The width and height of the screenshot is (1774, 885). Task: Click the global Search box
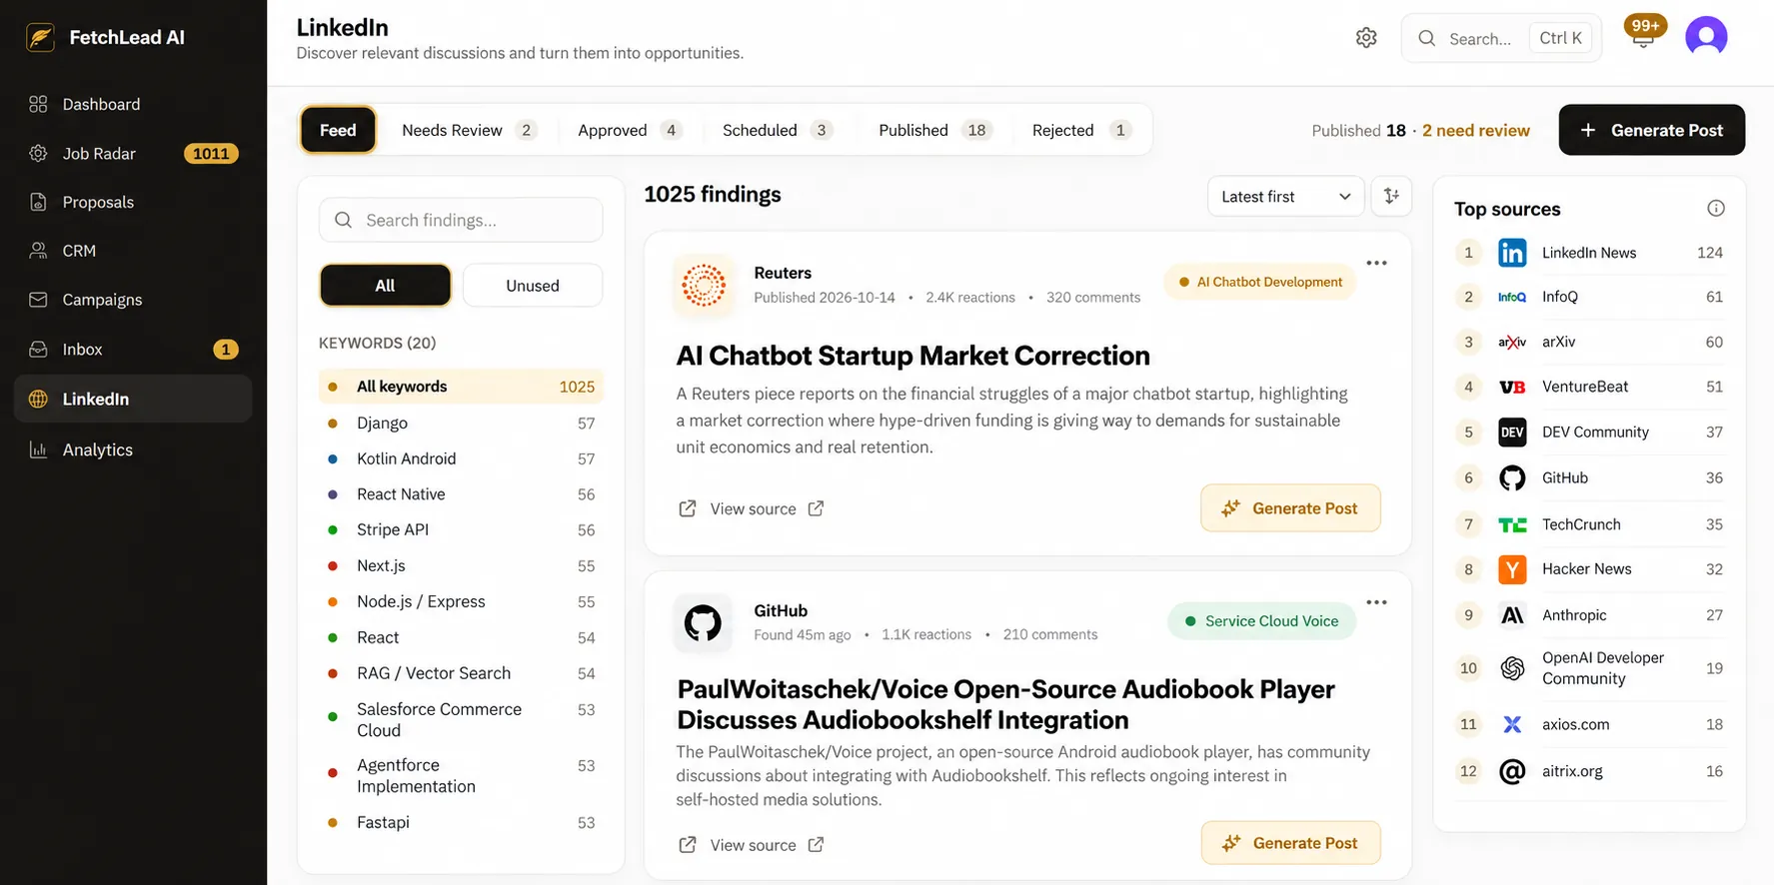(1501, 38)
